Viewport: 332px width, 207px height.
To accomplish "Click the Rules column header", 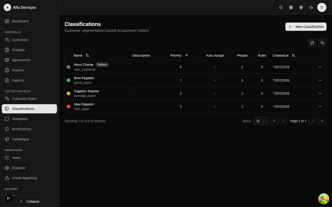I will point(262,55).
